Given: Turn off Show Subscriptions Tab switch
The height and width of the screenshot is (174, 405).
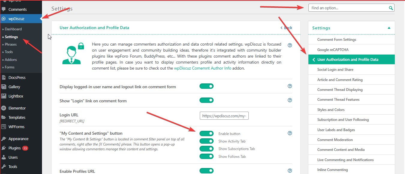Looking at the screenshot, I should 206,149.
